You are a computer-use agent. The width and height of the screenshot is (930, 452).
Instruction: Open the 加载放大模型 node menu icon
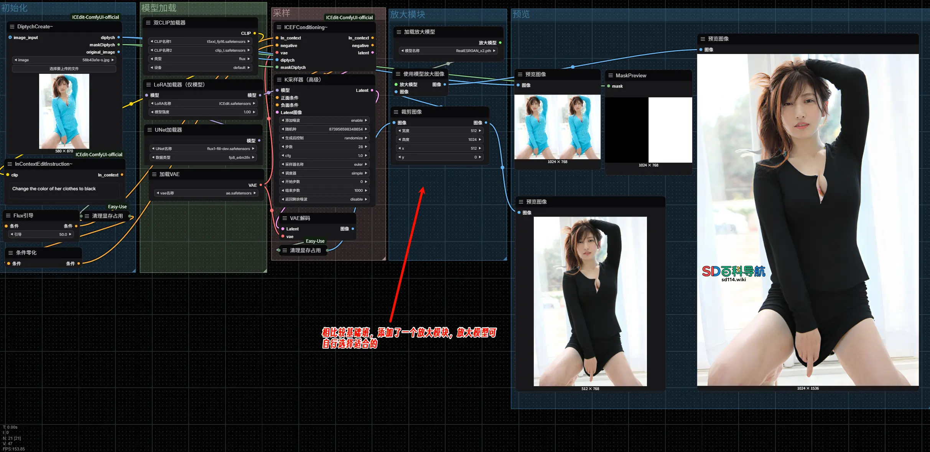point(399,32)
